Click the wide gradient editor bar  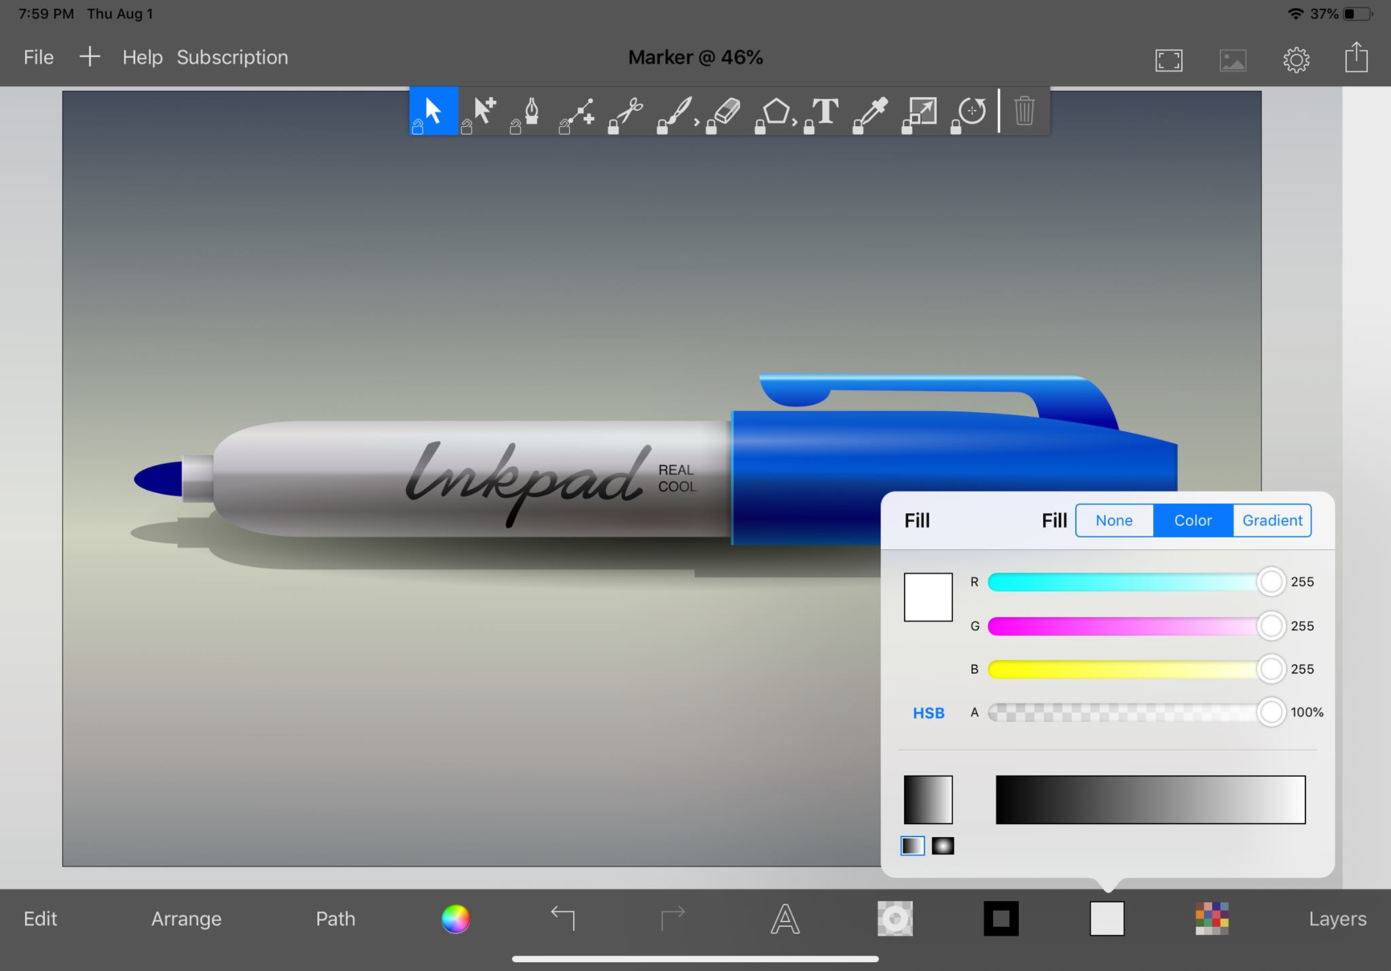pos(1151,799)
